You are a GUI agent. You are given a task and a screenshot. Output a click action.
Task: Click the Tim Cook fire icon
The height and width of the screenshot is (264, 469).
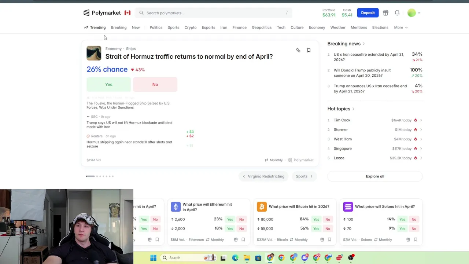pyautogui.click(x=416, y=120)
